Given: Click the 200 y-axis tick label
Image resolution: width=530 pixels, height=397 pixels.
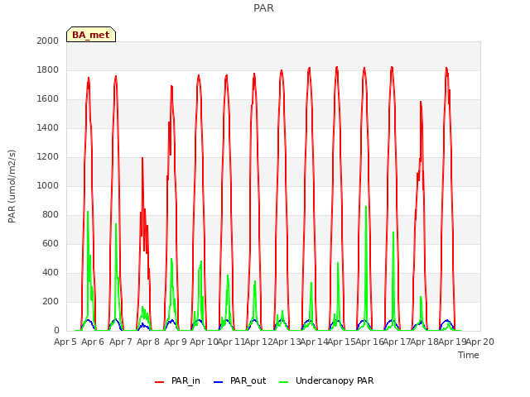Looking at the screenshot, I should click(x=51, y=301).
